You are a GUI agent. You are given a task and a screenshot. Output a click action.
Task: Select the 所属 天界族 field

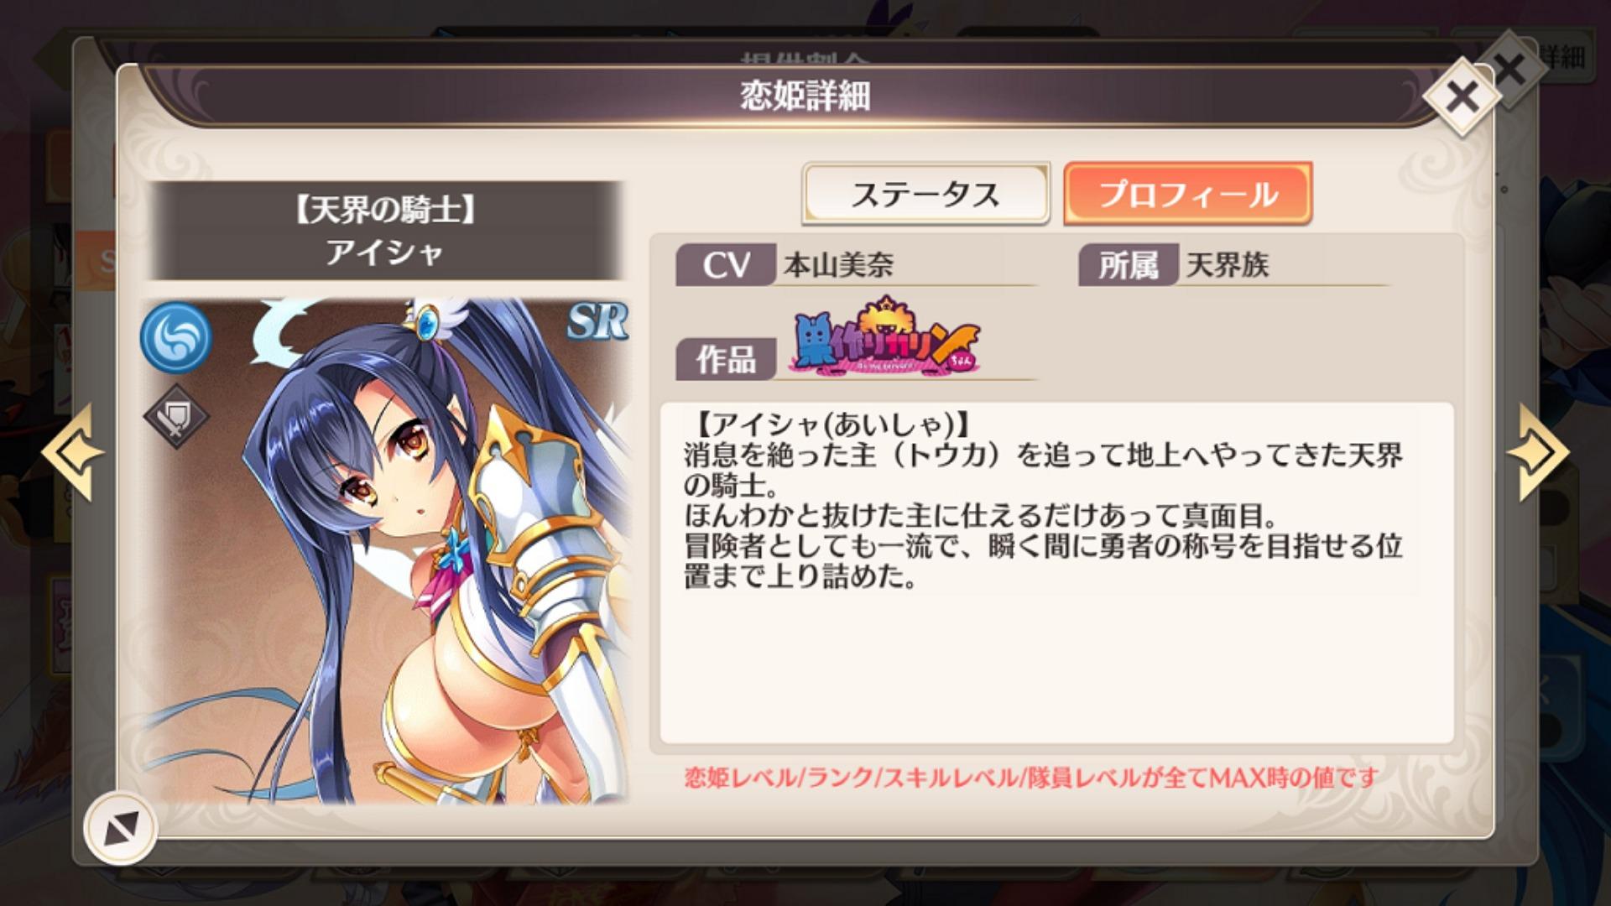[x=1233, y=265]
